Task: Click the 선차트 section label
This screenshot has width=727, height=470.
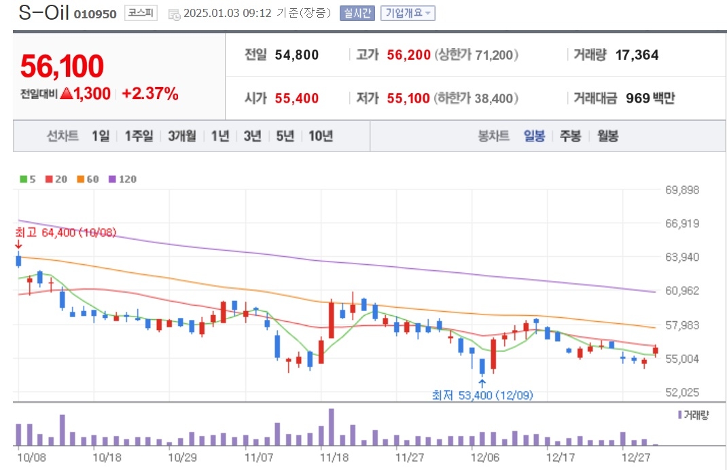Action: 63,136
